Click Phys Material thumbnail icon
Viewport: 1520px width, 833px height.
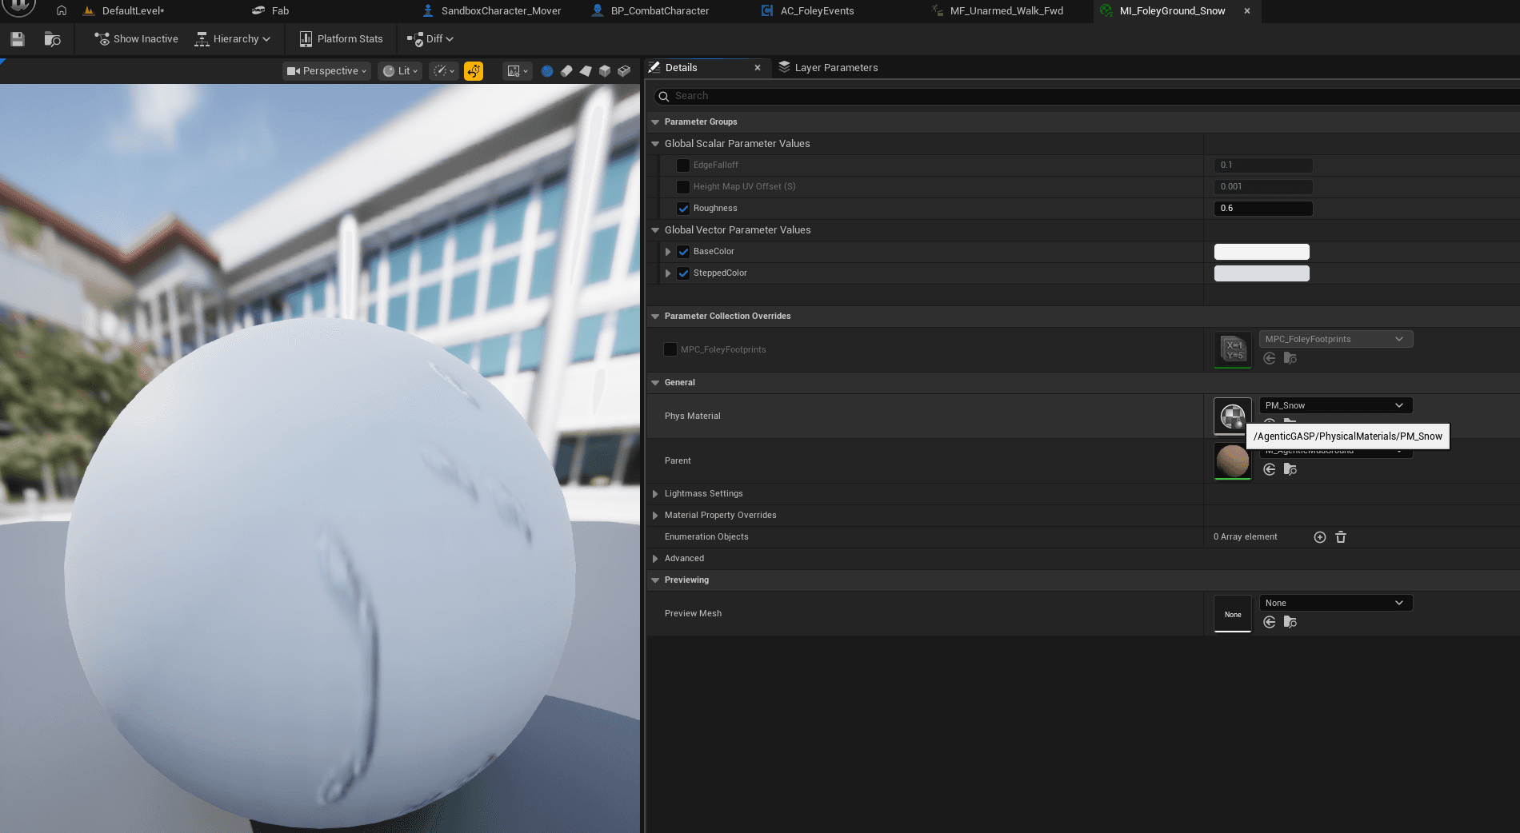[x=1233, y=416]
